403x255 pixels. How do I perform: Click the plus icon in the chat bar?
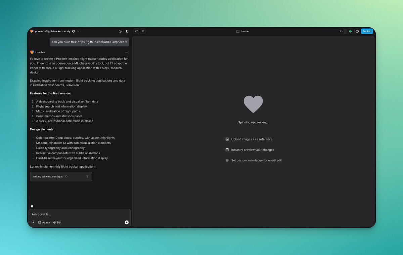coord(33,222)
